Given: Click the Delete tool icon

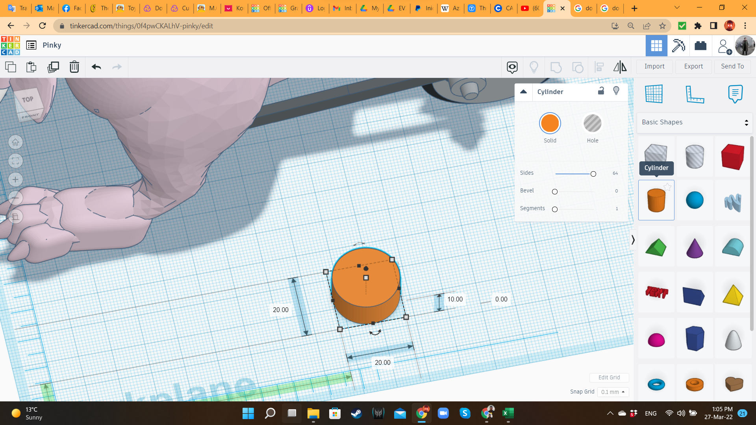Looking at the screenshot, I should coord(74,67).
